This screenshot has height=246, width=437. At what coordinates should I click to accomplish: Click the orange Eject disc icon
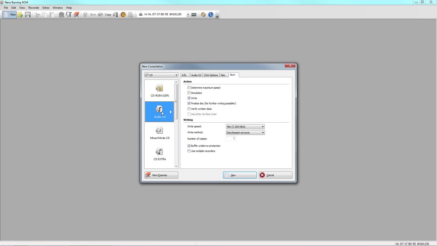[x=123, y=15]
